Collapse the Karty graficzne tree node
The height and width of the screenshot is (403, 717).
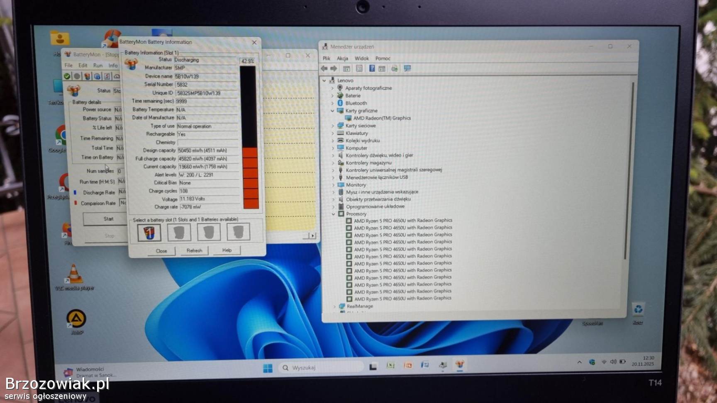[332, 111]
